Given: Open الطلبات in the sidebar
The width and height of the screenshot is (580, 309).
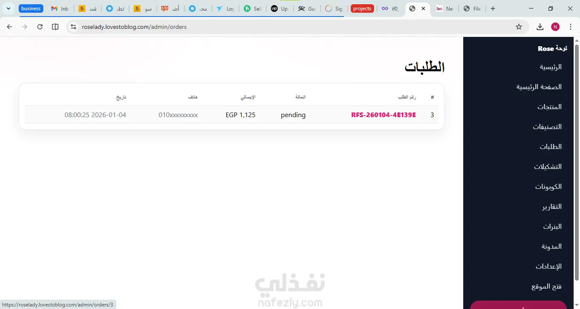Looking at the screenshot, I should 551,147.
